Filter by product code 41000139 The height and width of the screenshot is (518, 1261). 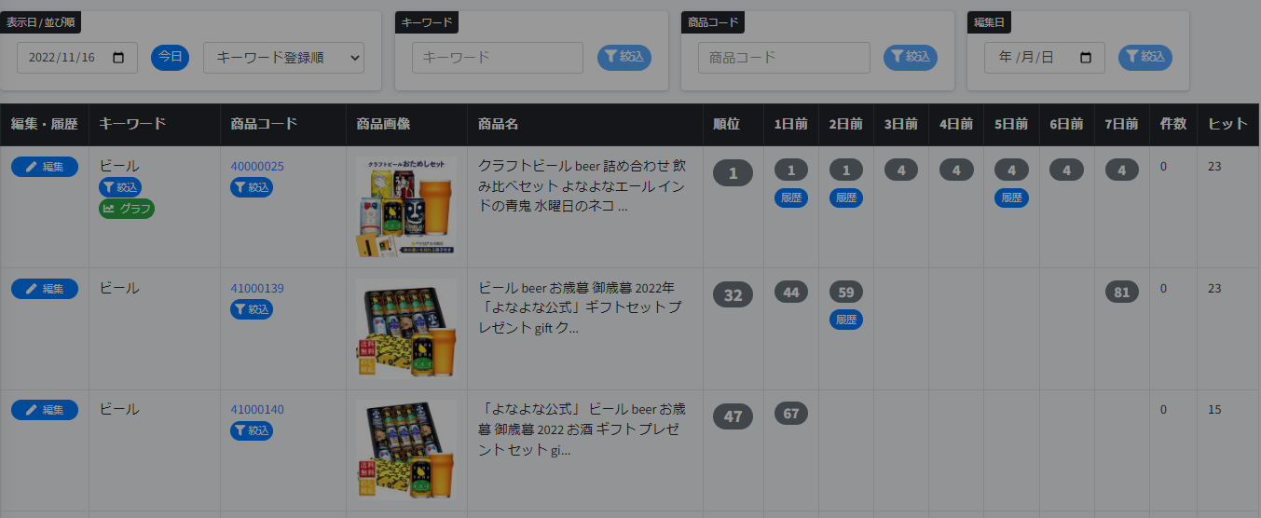(x=252, y=309)
